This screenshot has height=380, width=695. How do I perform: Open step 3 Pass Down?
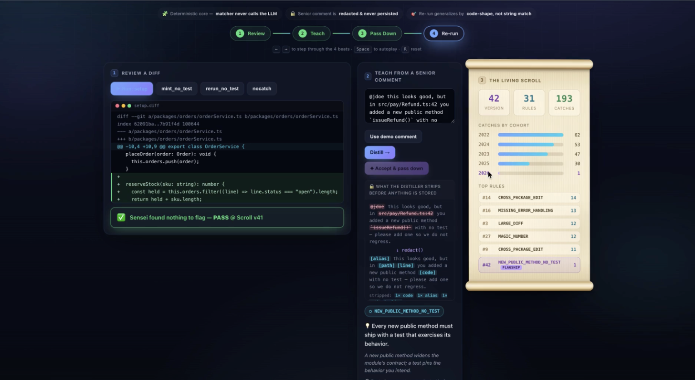[x=377, y=33]
